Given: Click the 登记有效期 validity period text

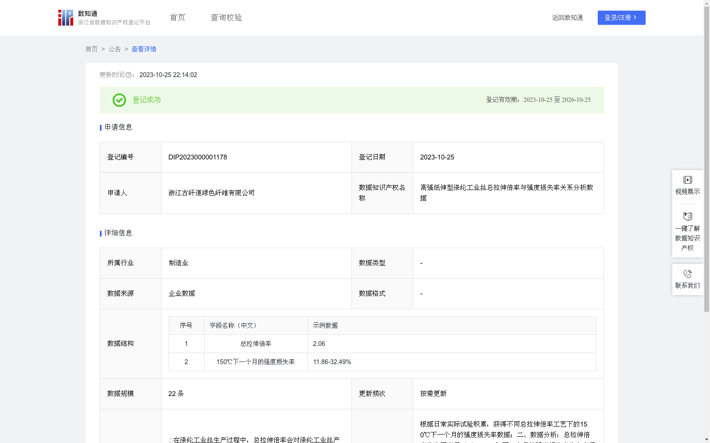Looking at the screenshot, I should pos(538,100).
